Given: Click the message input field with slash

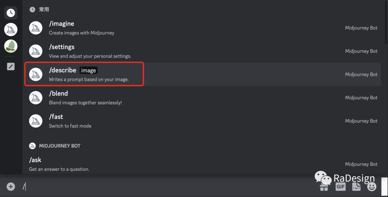Looking at the screenshot, I should pos(168,187).
